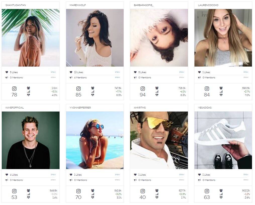Image resolution: width=255 pixels, height=205 pixels.
Task: Click the Instagram icon on AMIIRTMS's card
Action: 143,191
